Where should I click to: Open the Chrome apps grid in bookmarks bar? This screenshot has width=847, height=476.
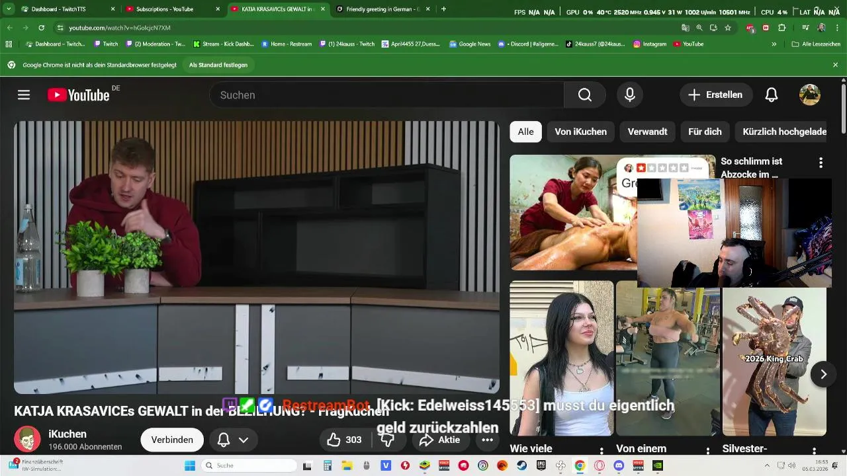(9, 44)
